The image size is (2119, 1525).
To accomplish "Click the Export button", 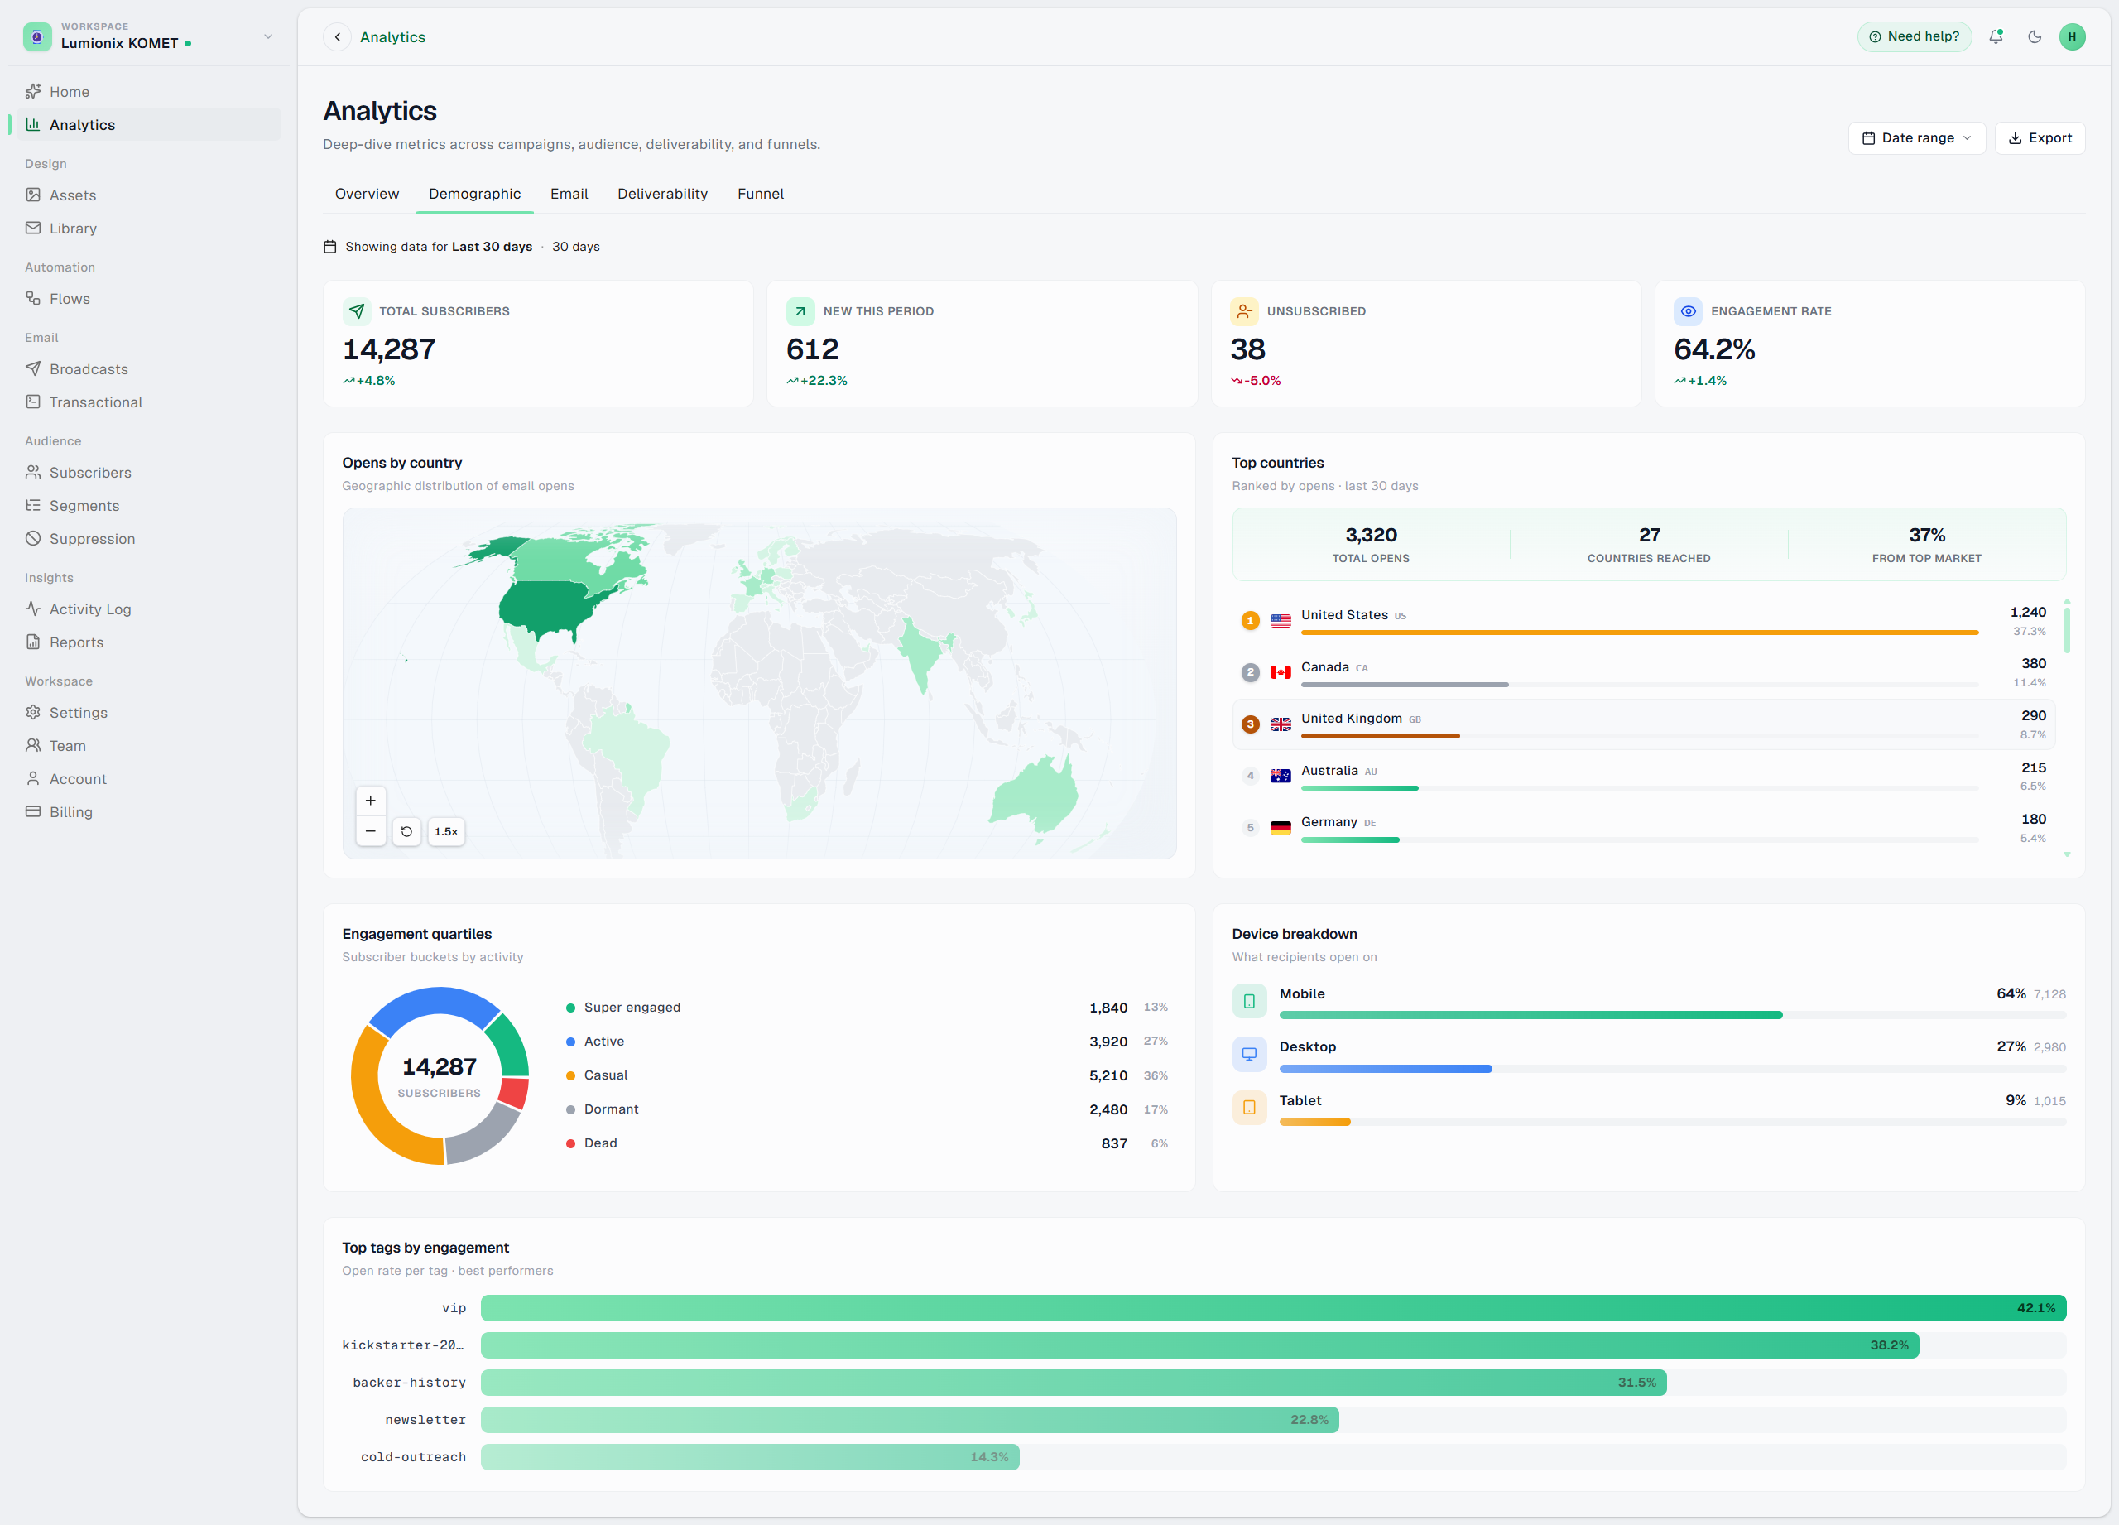I will click(x=2040, y=137).
